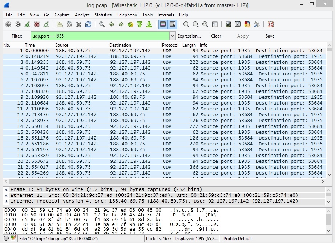Viewport: 335px width, 243px height.
Task: Zoom in on packet list text
Action: (186, 24)
